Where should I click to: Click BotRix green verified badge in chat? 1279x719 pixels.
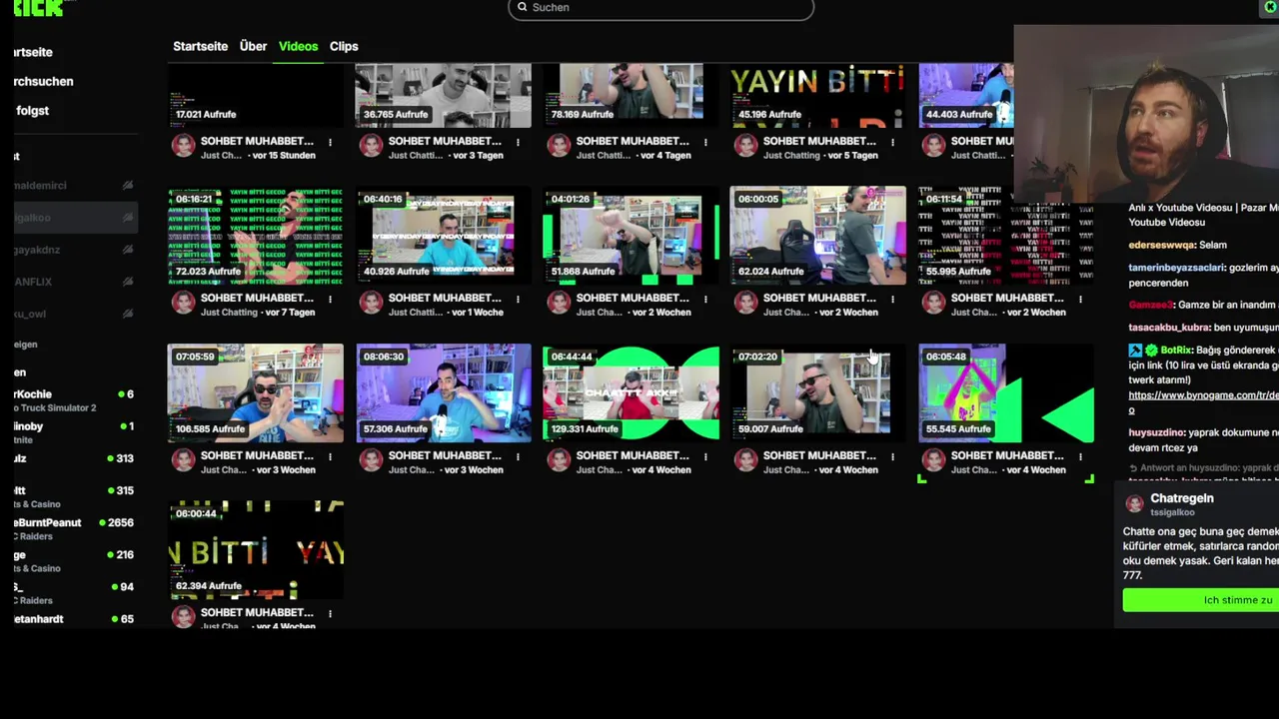pyautogui.click(x=1152, y=351)
